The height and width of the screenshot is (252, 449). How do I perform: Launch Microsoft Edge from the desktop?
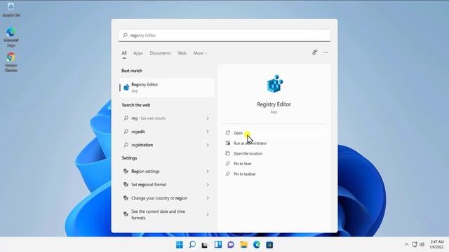[11, 37]
